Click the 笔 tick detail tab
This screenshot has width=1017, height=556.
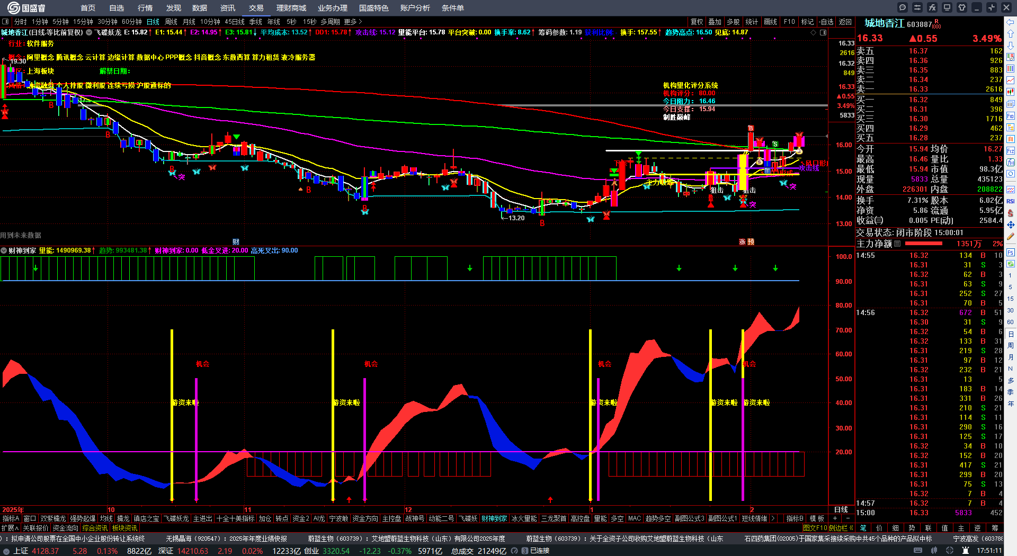click(x=863, y=528)
